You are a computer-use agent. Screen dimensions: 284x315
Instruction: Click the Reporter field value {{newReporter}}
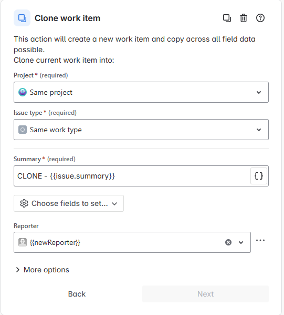(55, 242)
